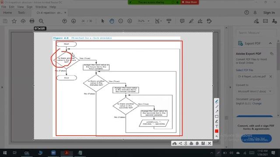Screen dimensions: 280x157
Task: Click the Find text magnifier icon
Action: [41, 21]
